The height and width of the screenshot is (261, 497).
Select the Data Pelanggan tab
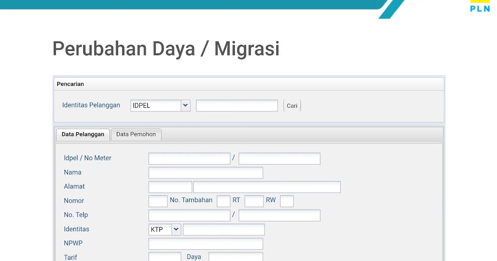coord(82,134)
